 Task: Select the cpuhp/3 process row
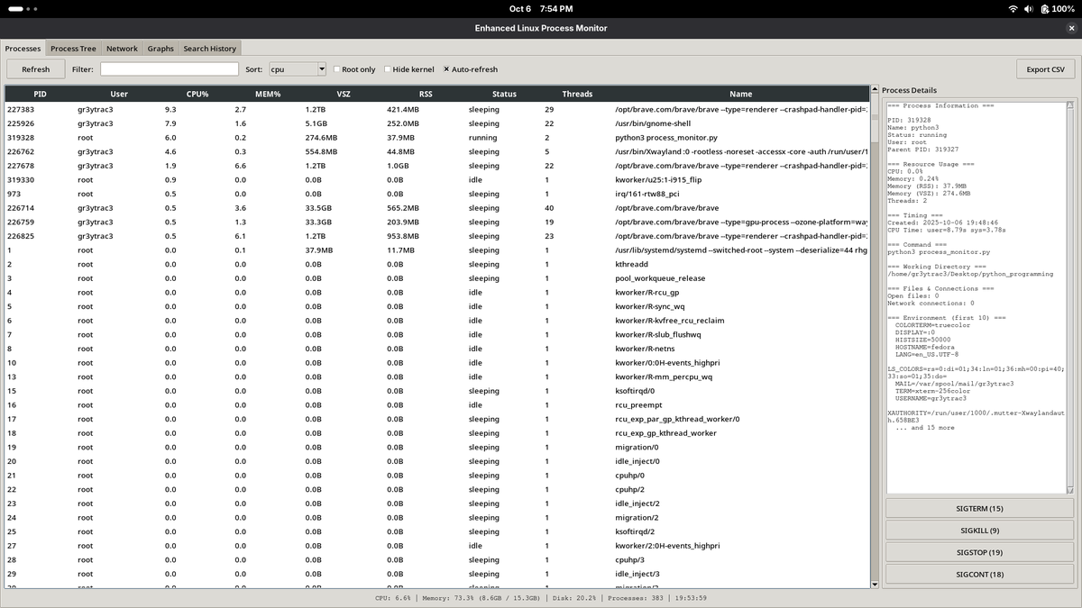pyautogui.click(x=436, y=559)
